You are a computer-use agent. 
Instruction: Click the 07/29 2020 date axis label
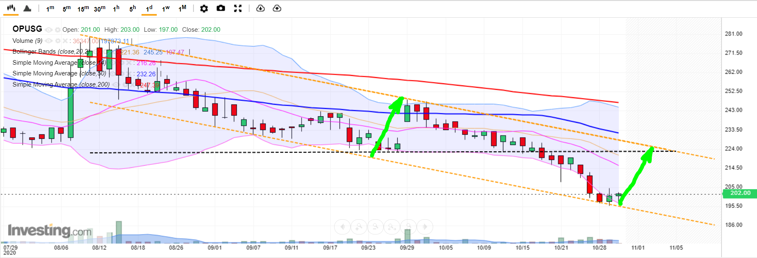[10, 250]
